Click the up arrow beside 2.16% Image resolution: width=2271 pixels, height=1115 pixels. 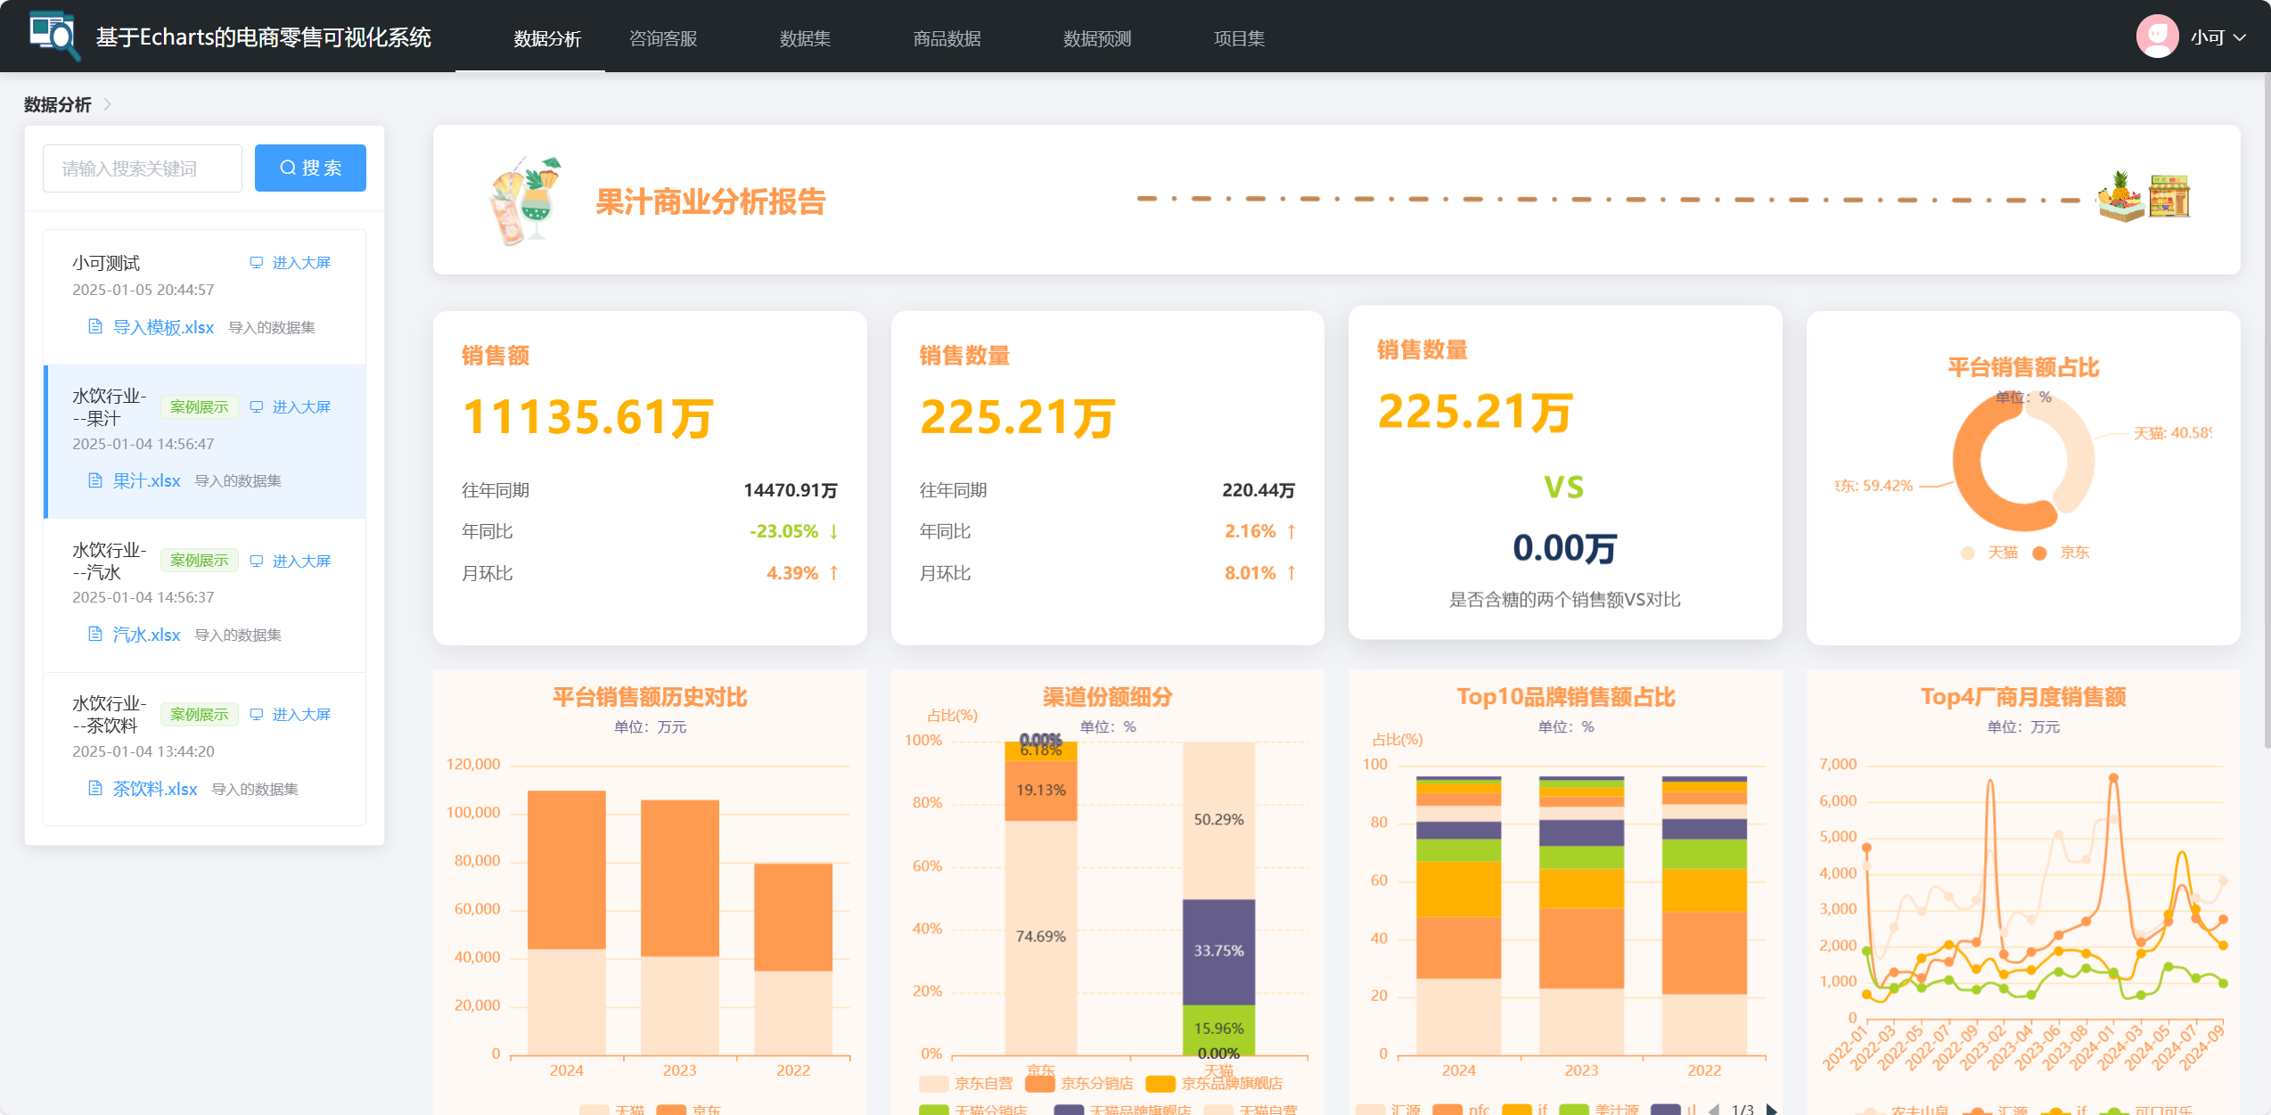(x=1291, y=531)
